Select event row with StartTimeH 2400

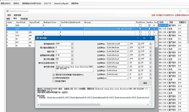click(x=82, y=25)
